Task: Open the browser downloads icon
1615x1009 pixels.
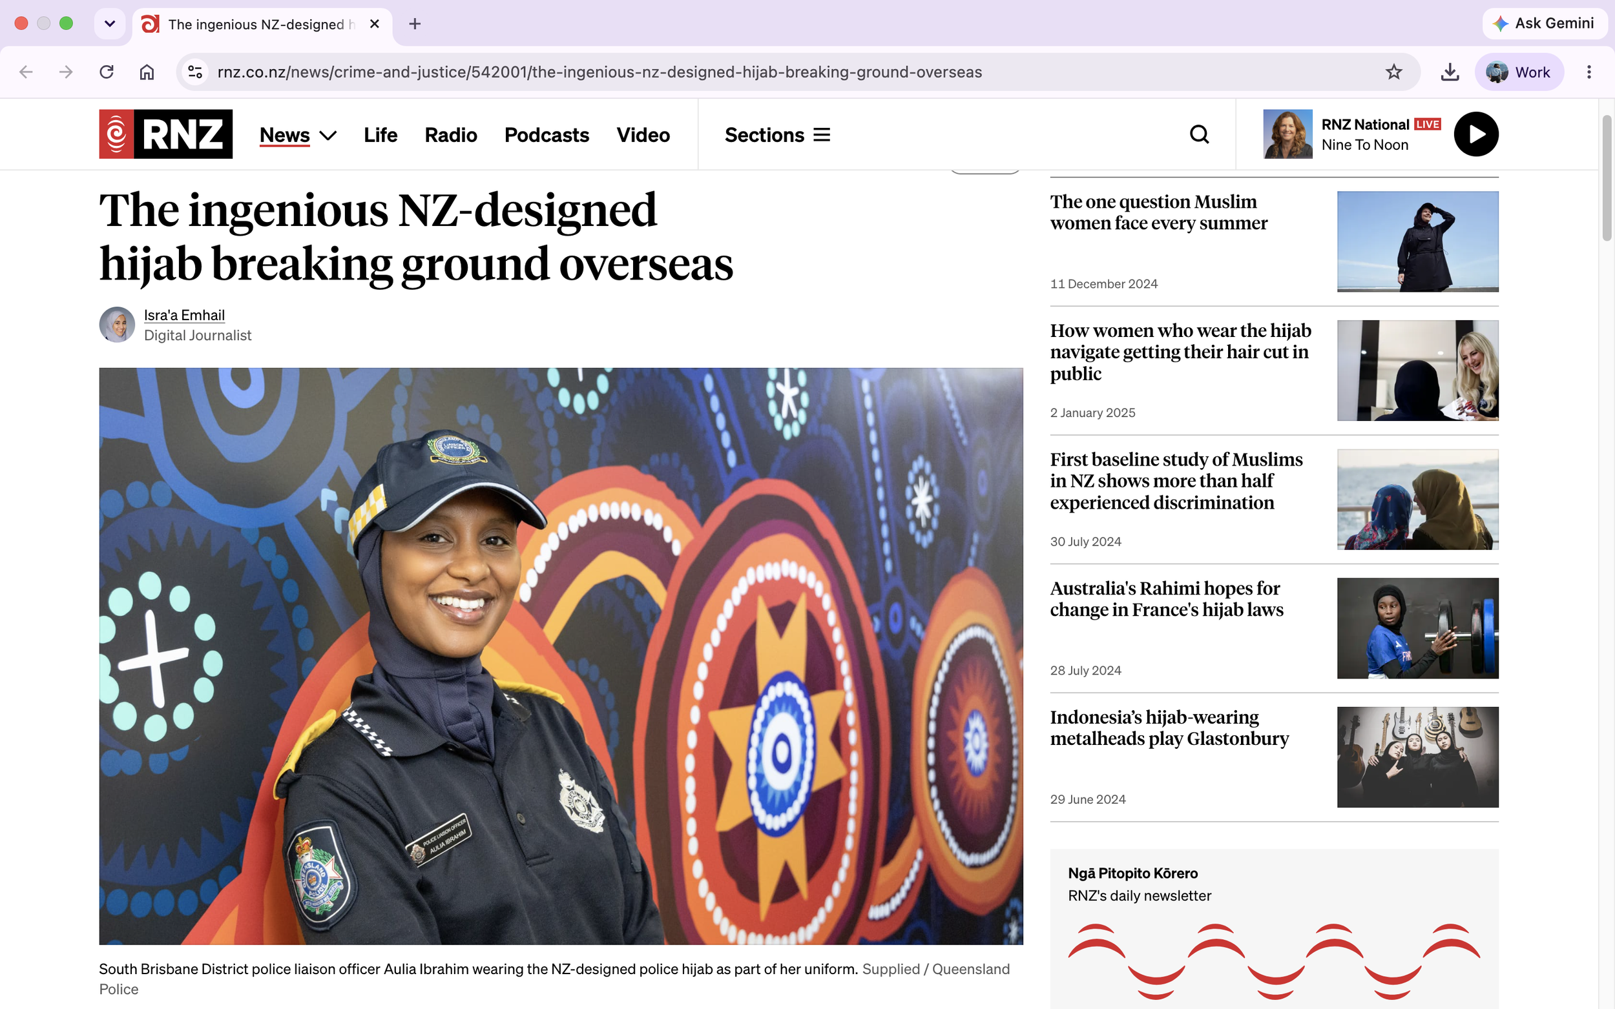Action: point(1450,72)
